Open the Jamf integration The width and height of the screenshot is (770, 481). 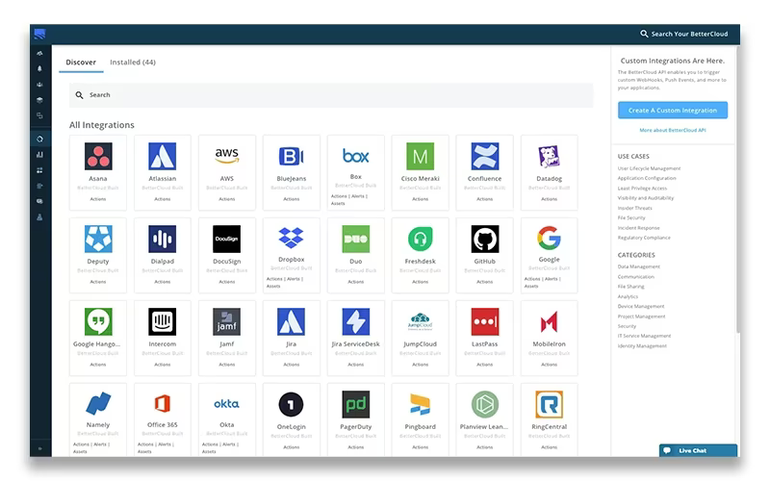click(227, 339)
